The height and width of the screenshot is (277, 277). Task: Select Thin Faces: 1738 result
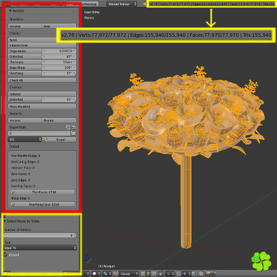[x=42, y=192]
